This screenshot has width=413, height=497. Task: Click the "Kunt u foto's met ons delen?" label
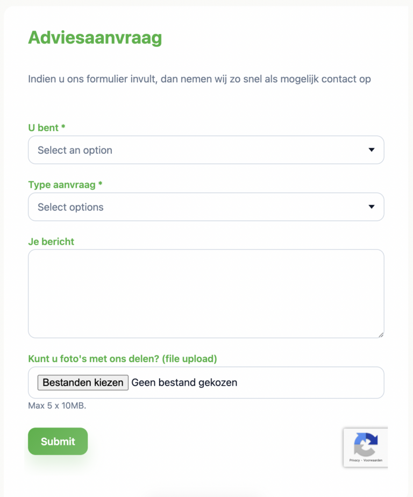[x=123, y=358]
